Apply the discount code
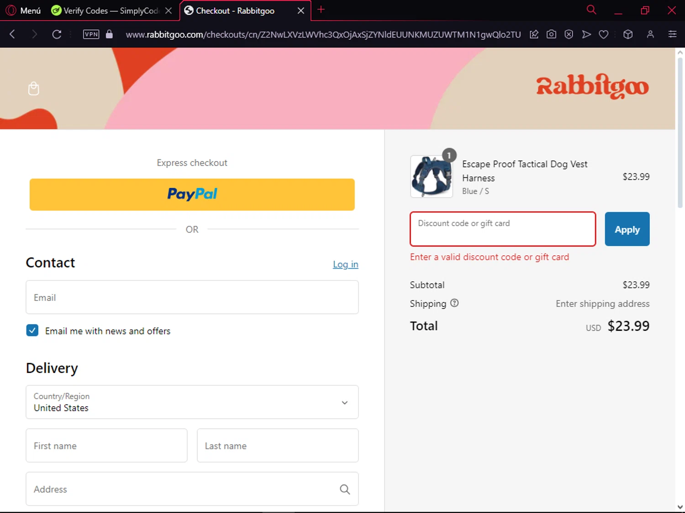685x513 pixels. [627, 229]
